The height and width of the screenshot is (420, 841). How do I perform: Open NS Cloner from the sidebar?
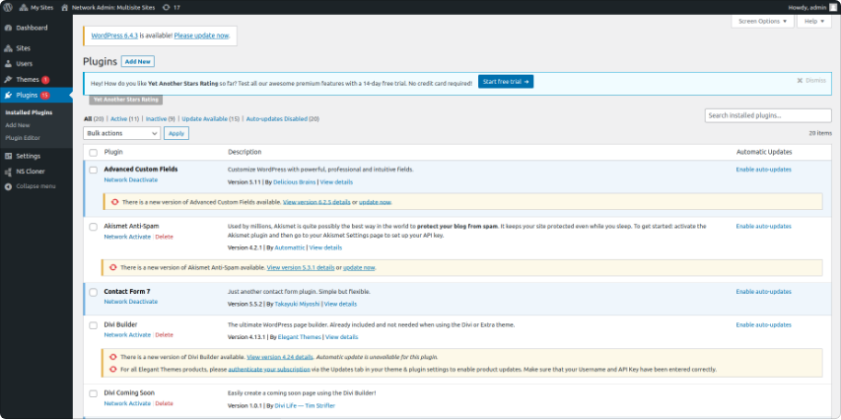coord(32,171)
